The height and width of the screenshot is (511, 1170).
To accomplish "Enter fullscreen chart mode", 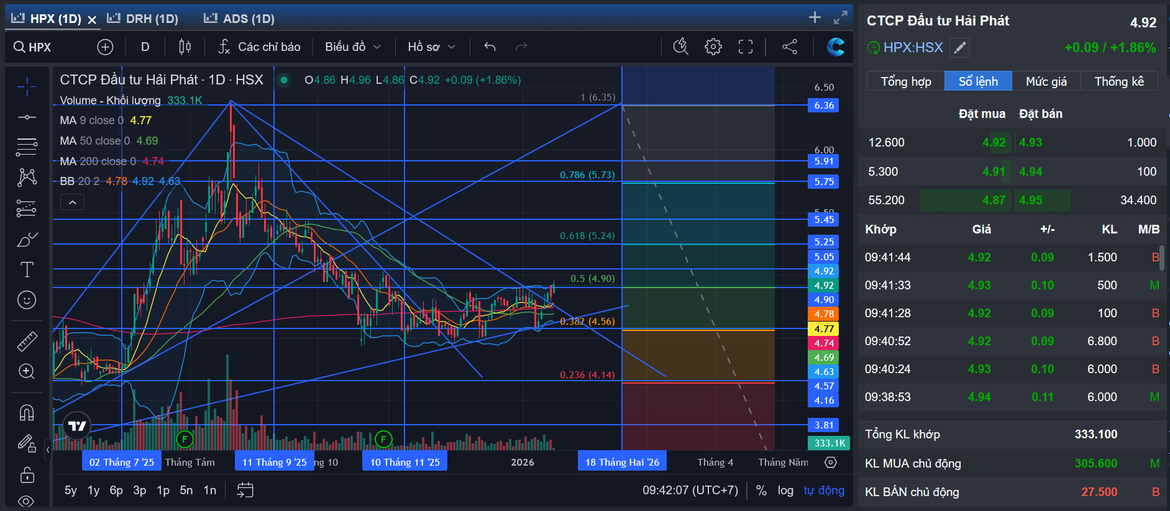I will tap(746, 47).
